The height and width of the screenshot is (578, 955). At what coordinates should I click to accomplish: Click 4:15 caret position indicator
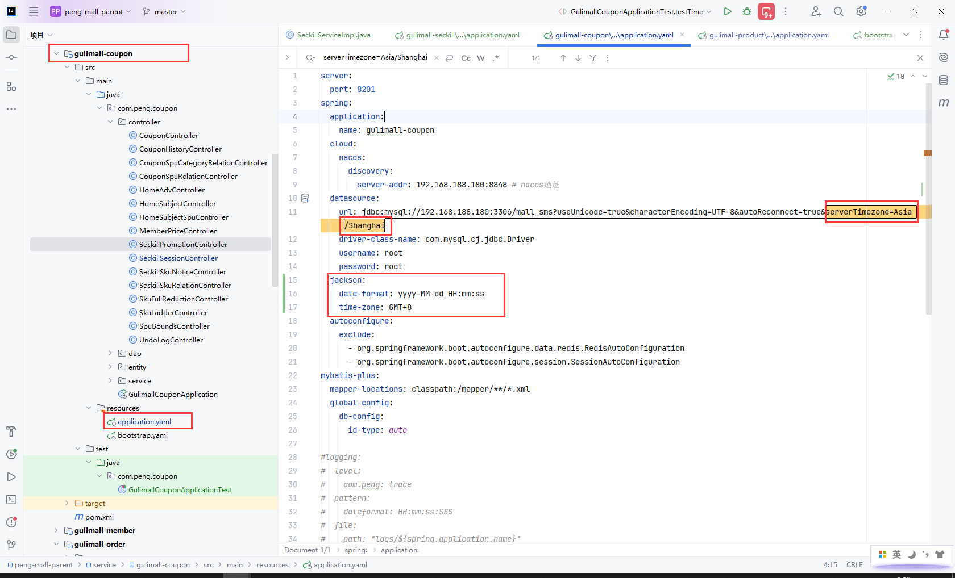(x=831, y=565)
